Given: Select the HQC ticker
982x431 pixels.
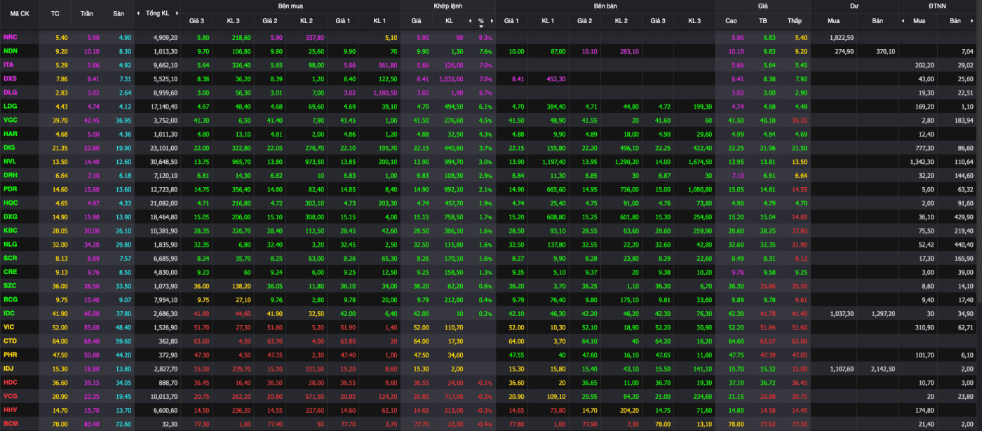Looking at the screenshot, I should point(11,203).
